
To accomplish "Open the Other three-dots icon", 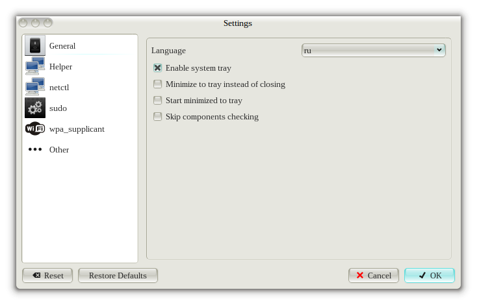I will [x=35, y=150].
